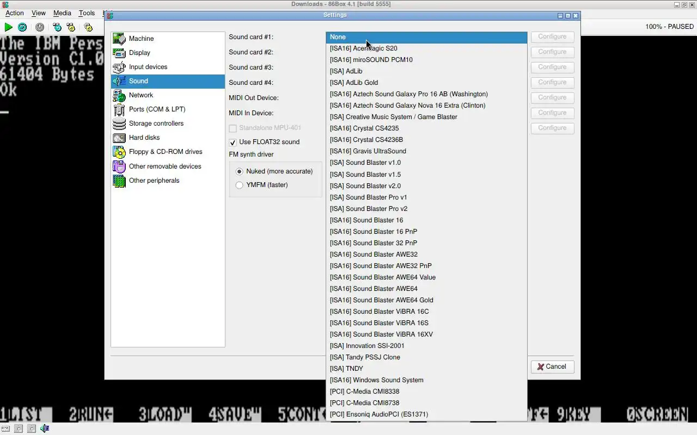Choose [ISA16] Windows Sound System

coord(426,380)
